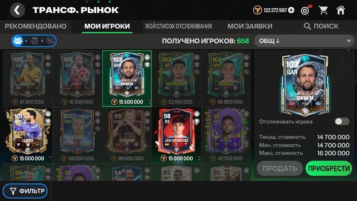Open the ФИЛЬТР button
The width and height of the screenshot is (357, 201).
25,191
